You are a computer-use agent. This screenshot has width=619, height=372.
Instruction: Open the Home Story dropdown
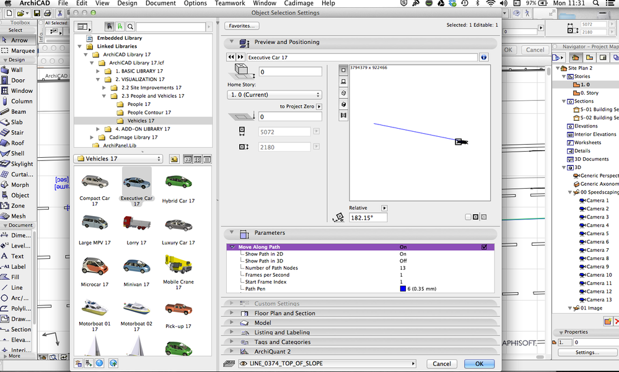pyautogui.click(x=274, y=95)
